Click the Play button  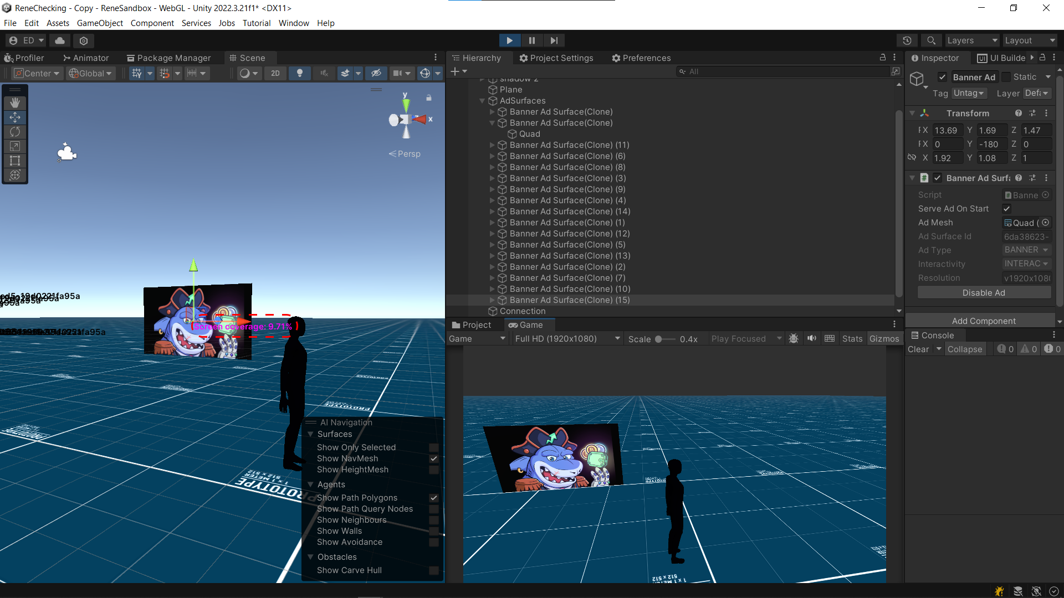(x=509, y=40)
